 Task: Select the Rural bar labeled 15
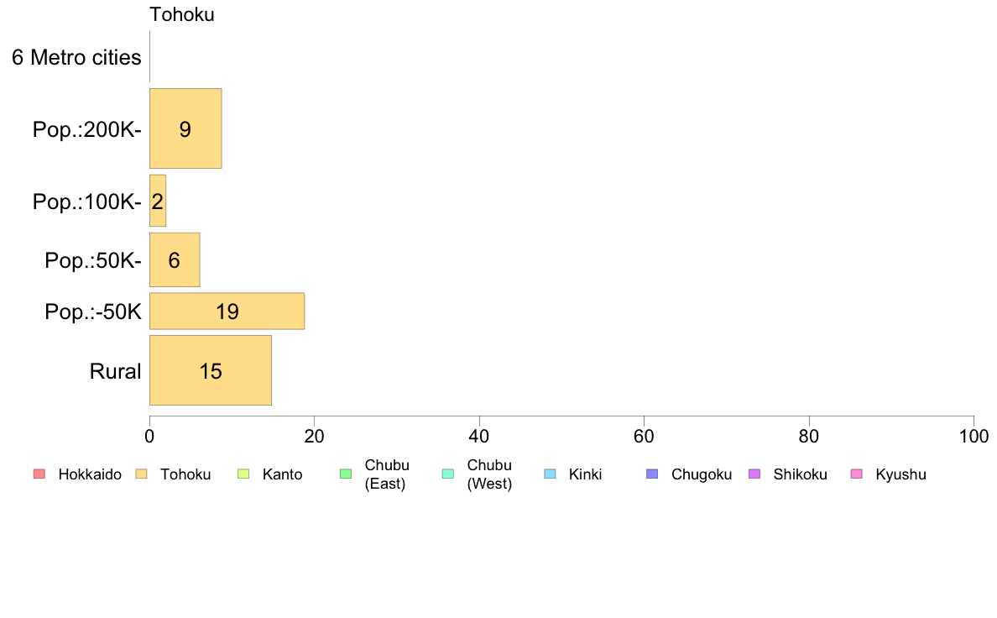pyautogui.click(x=211, y=370)
